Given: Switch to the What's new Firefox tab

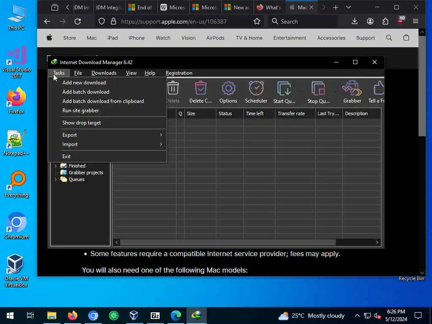Looking at the screenshot, I should coord(269,8).
